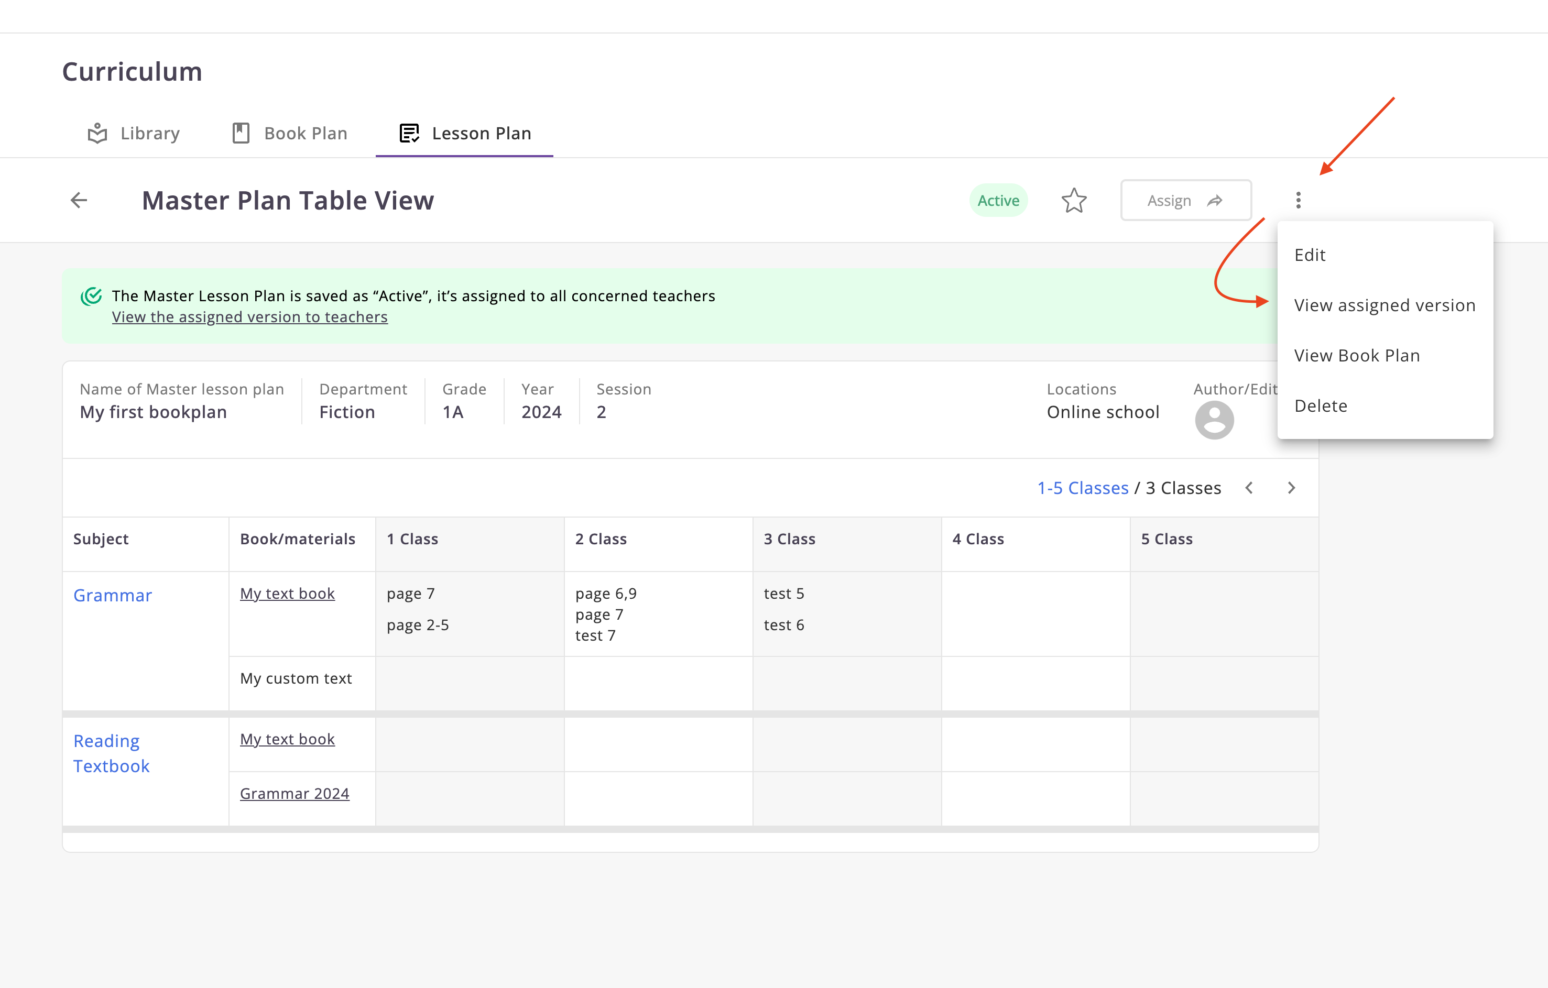Select the Lesson Plan tab
Screen dimensions: 1548x988
(x=465, y=133)
